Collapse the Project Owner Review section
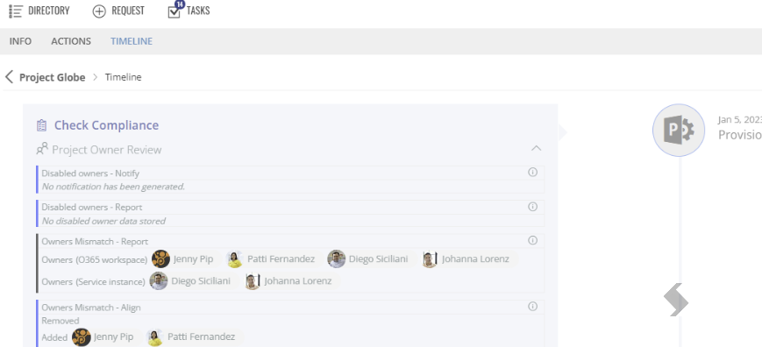The width and height of the screenshot is (762, 347). coord(536,148)
